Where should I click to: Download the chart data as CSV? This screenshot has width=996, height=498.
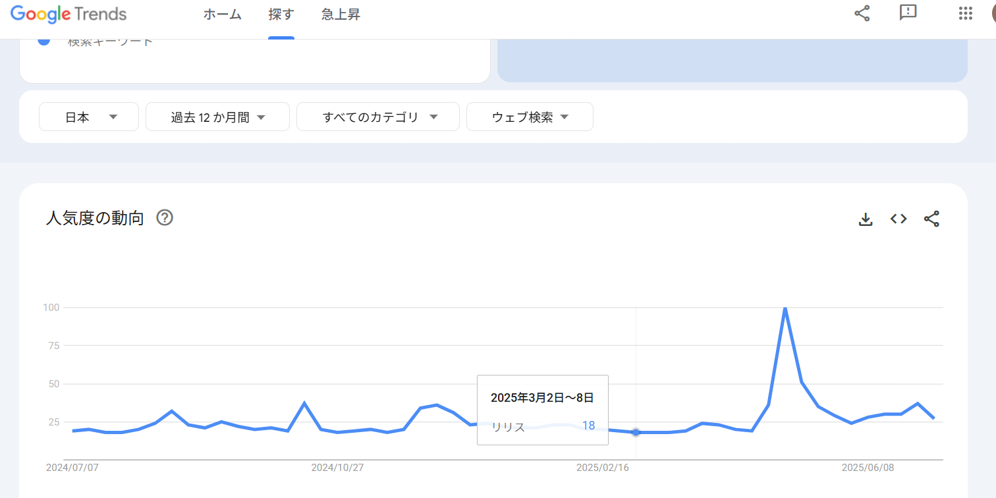[866, 219]
